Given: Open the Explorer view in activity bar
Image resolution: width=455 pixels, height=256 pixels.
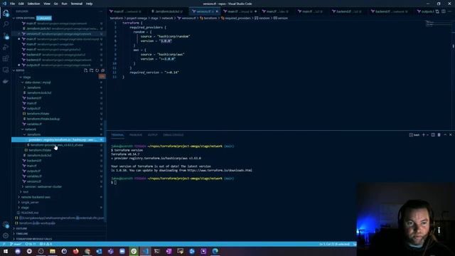Looking at the screenshot, I should point(6,13).
